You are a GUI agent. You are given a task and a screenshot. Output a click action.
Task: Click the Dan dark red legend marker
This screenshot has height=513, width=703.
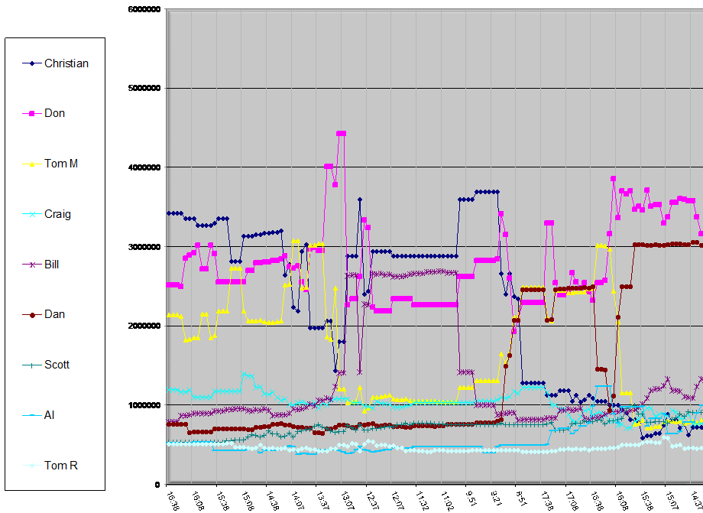(x=32, y=315)
